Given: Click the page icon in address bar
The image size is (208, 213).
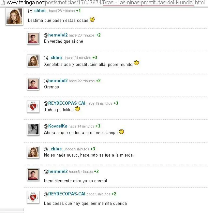Looking at the screenshot, I should 3,3.
